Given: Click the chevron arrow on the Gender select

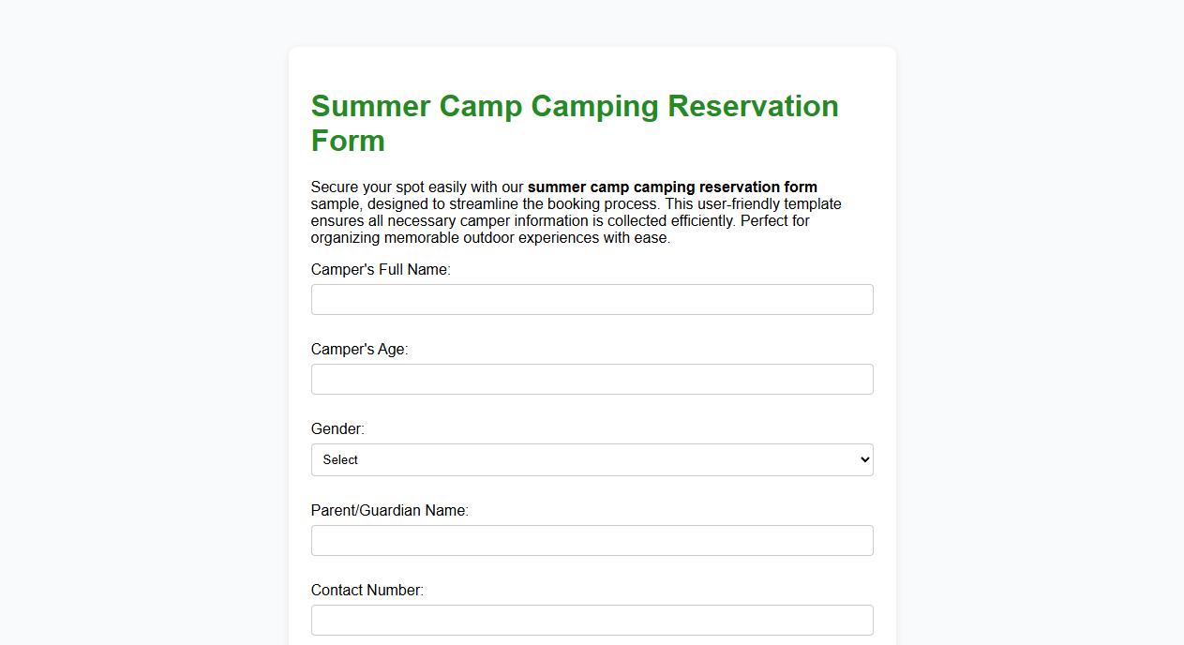Looking at the screenshot, I should [862, 459].
